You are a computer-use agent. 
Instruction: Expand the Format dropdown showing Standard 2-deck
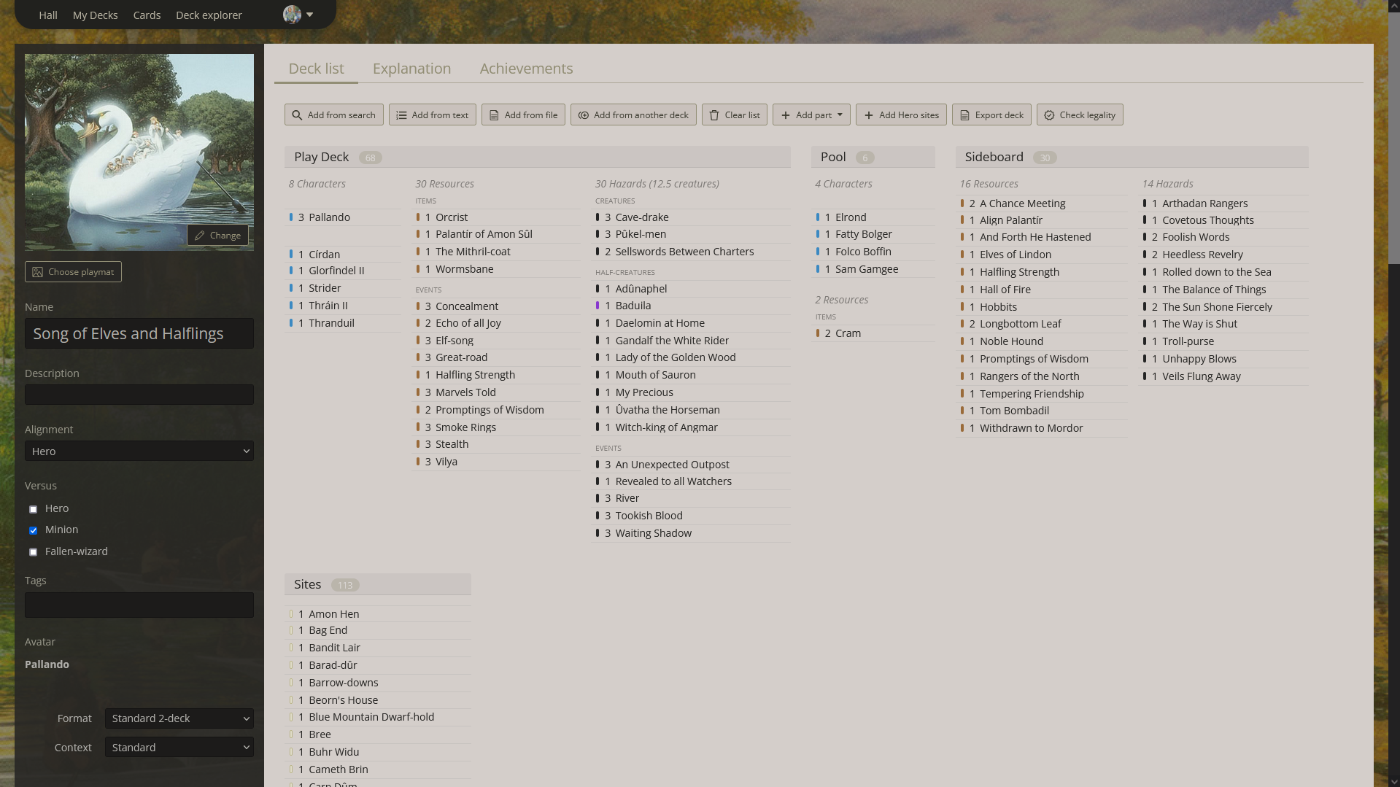coord(179,718)
